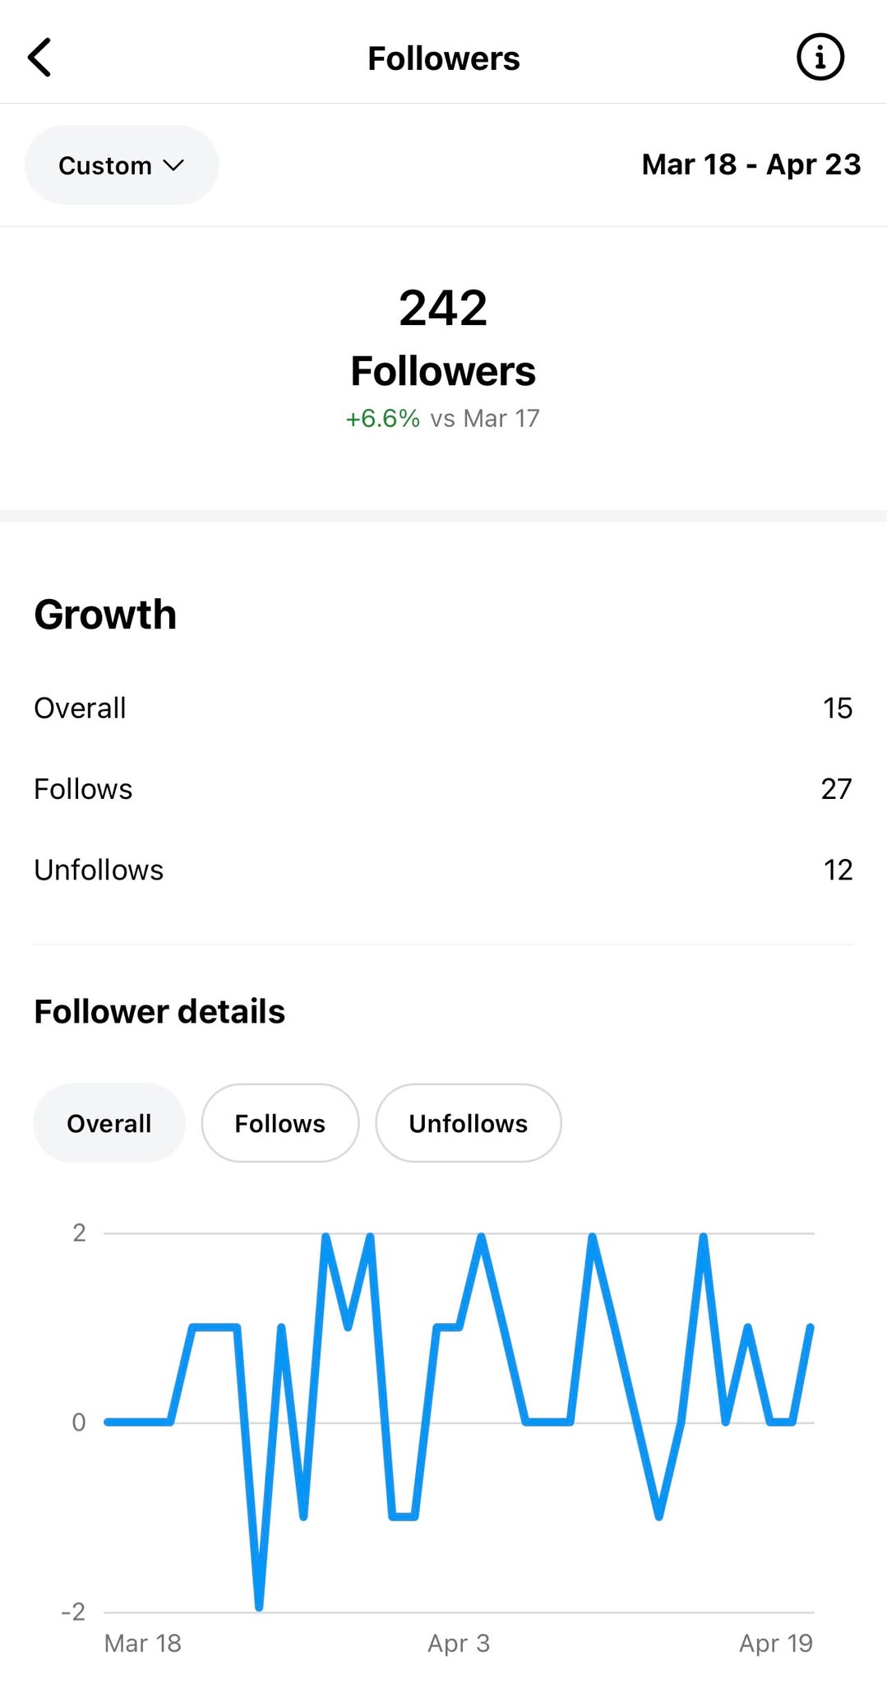
Task: Open the info circle icon
Action: pos(820,58)
